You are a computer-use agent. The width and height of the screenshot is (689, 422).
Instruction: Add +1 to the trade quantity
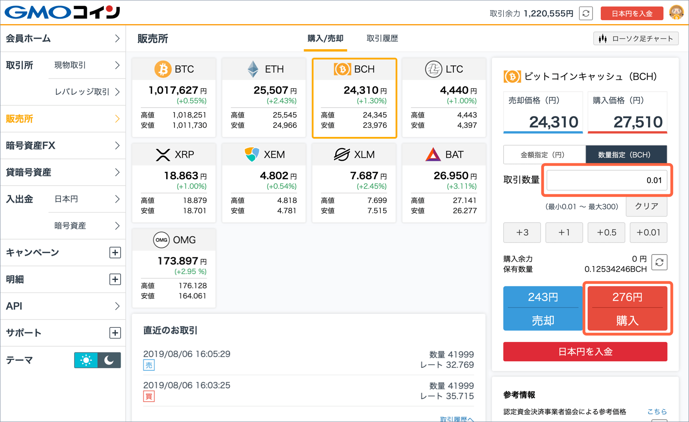click(x=564, y=233)
